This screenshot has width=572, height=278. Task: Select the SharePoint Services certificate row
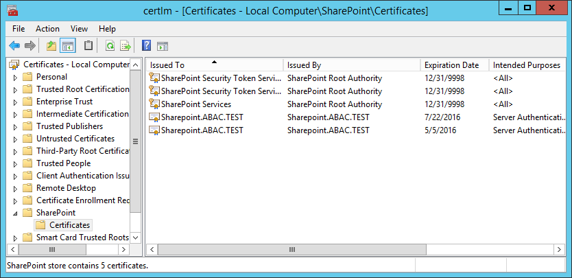click(356, 104)
